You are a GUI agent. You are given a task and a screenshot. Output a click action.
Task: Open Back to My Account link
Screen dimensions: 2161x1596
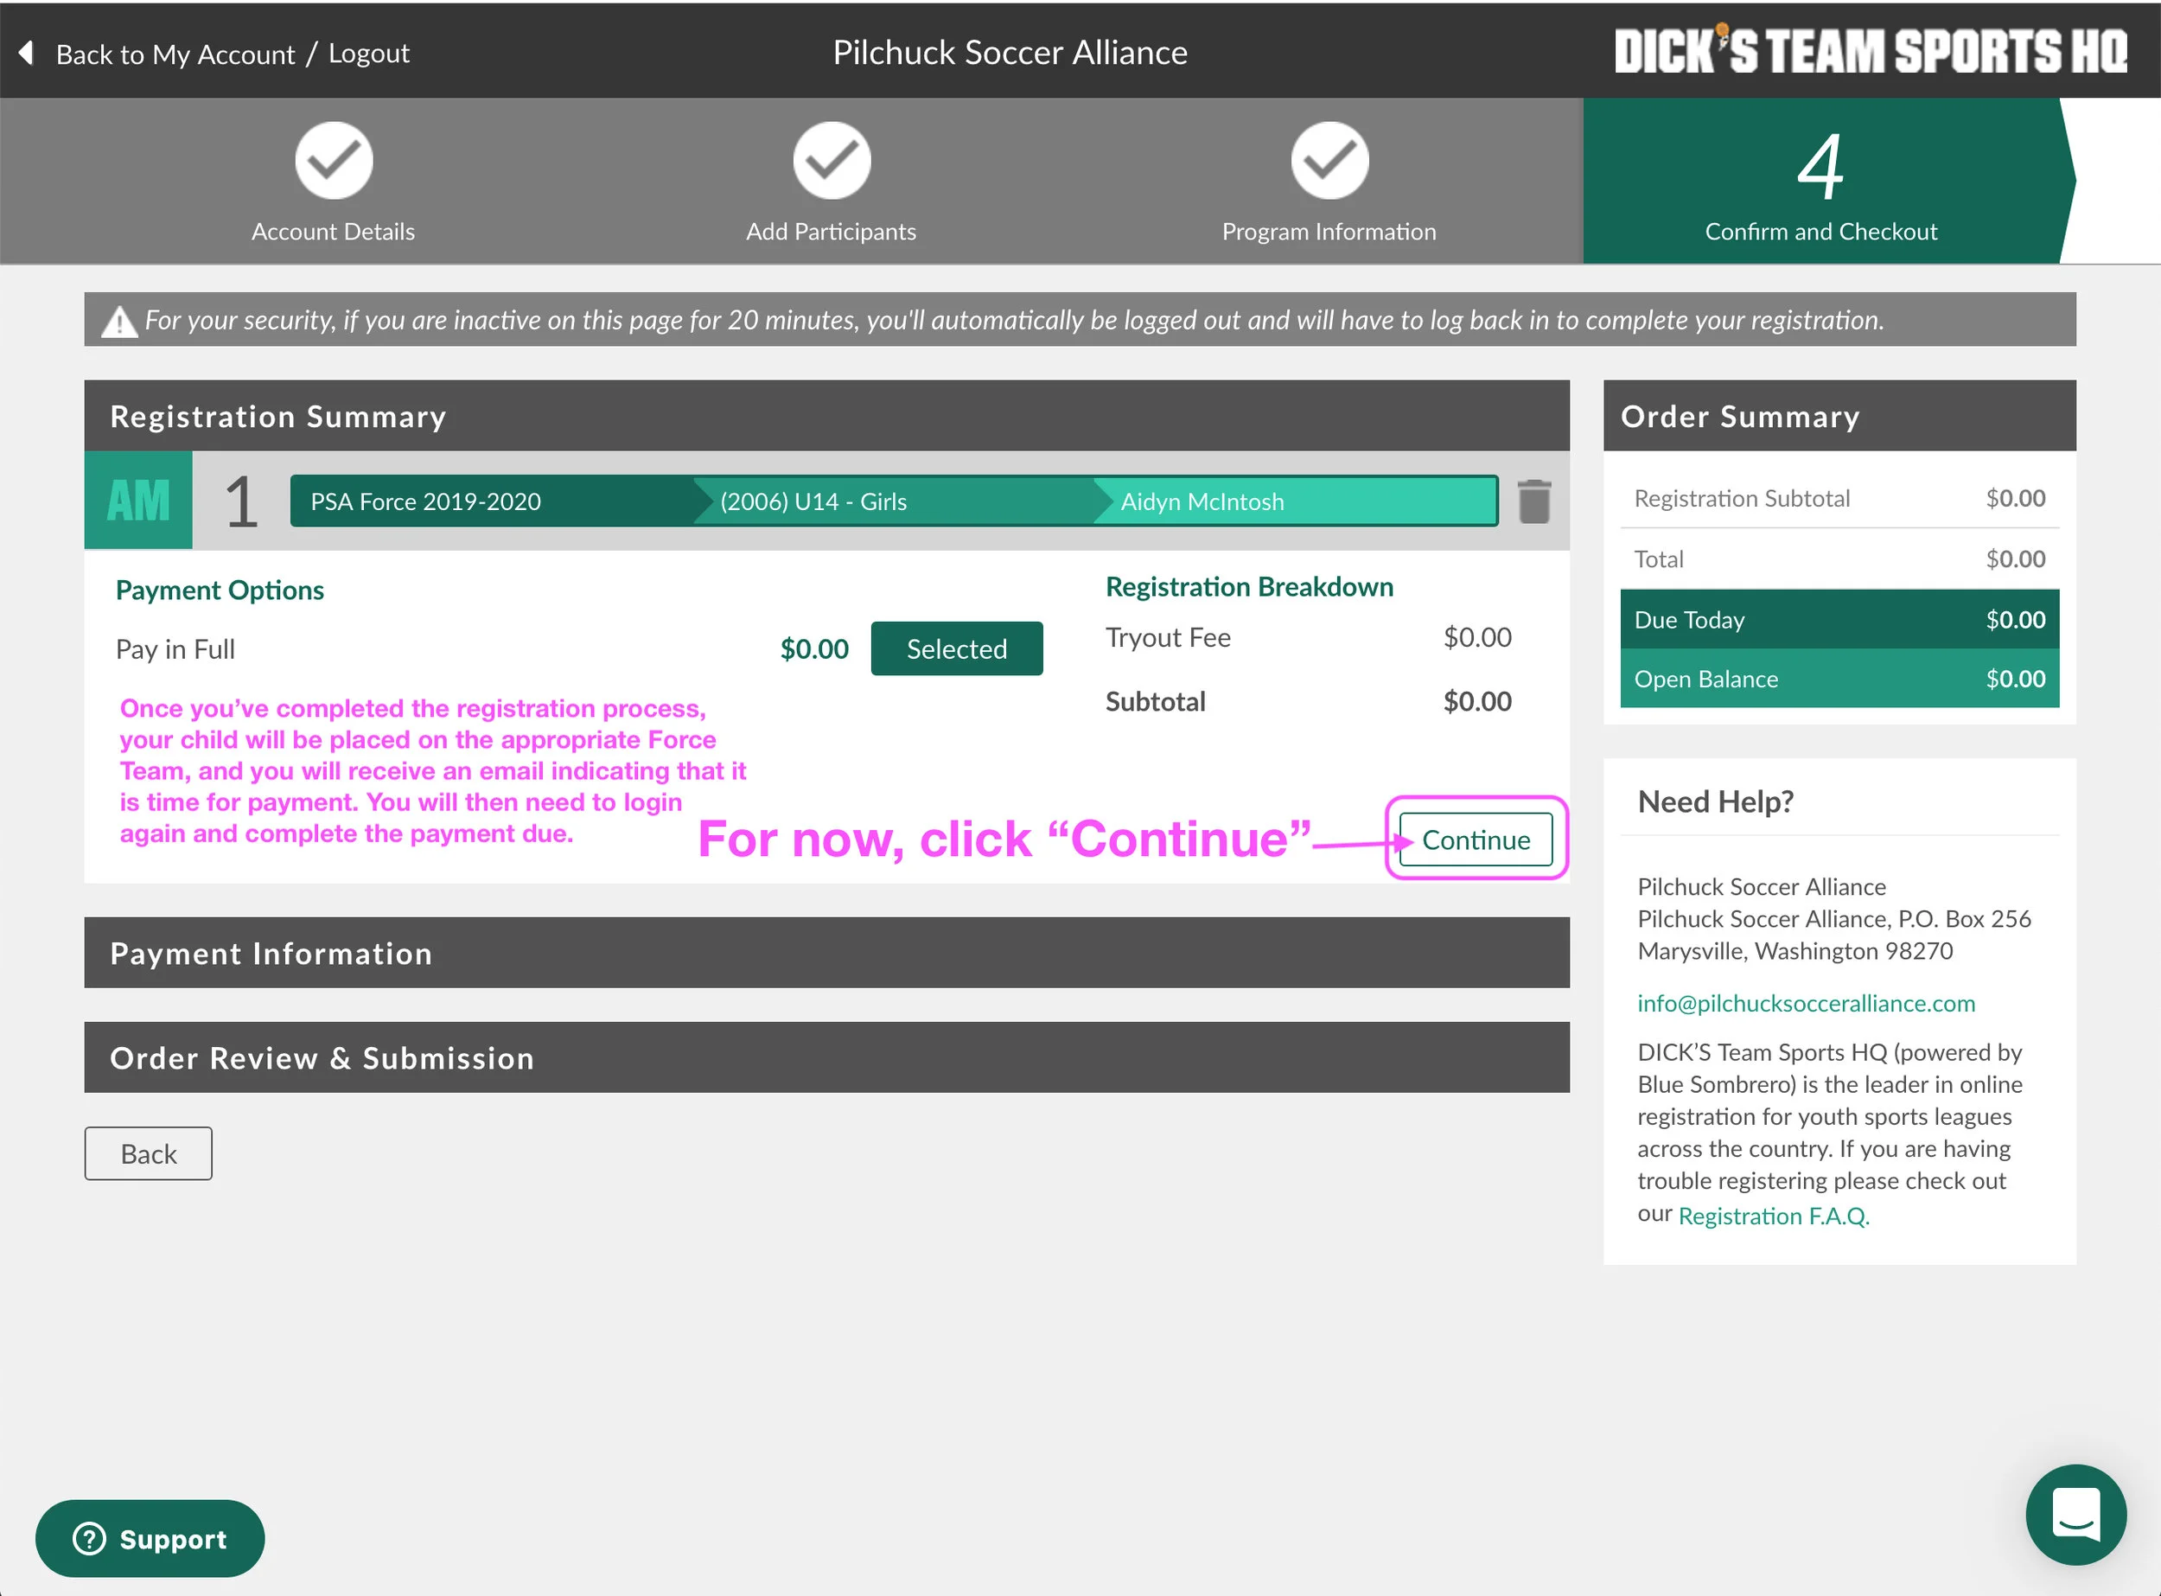point(175,54)
